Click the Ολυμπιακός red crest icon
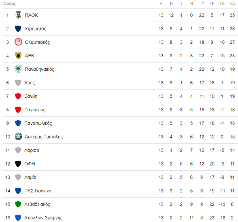This screenshot has width=238, height=222. pyautogui.click(x=18, y=42)
